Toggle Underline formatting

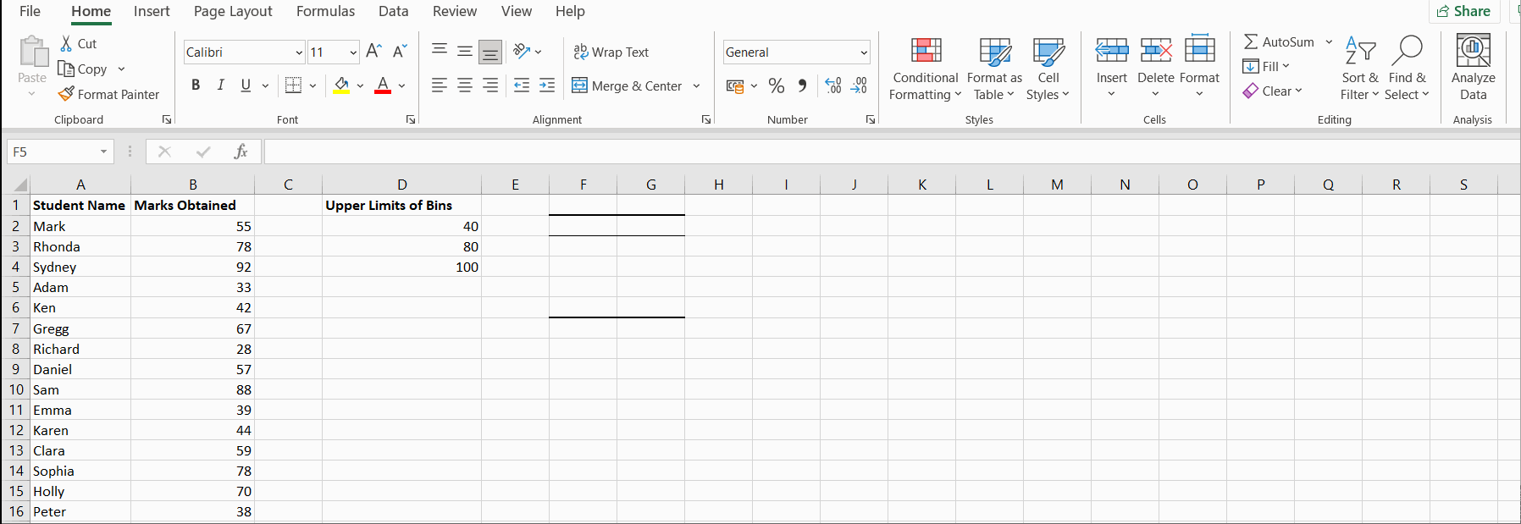coord(246,85)
